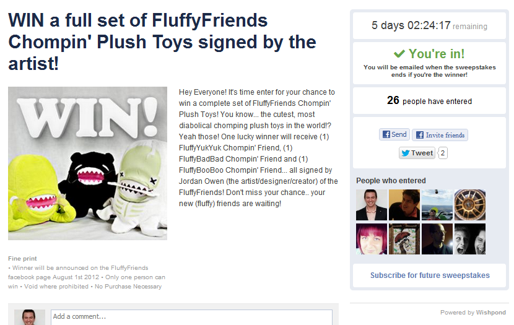The height and width of the screenshot is (325, 514).
Task: View entrant avatar with landscape and green hat
Action: 437,205
